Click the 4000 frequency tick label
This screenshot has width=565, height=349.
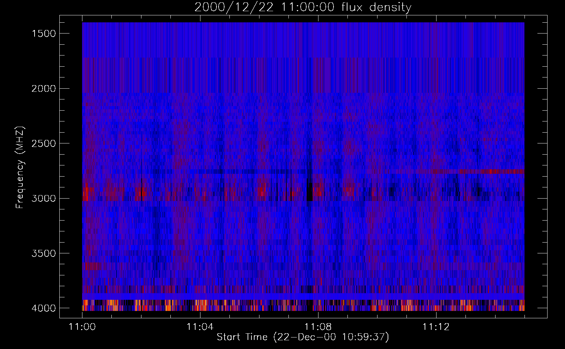(x=44, y=308)
